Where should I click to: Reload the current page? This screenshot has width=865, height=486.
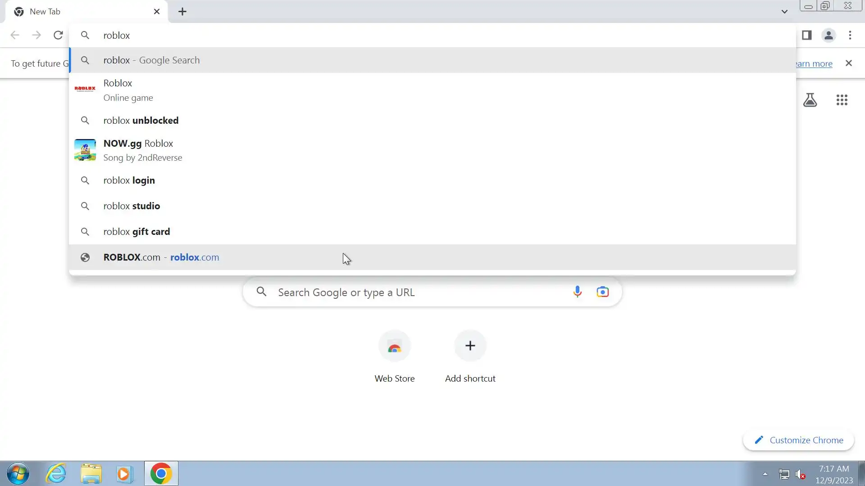[x=58, y=35]
